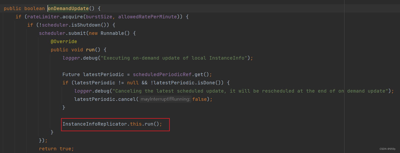
Task: Click the onDemandUpdate method name
Action: click(68, 9)
